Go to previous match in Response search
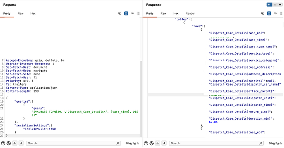Image resolution: width=284 pixels, height=148 pixels. (158, 143)
